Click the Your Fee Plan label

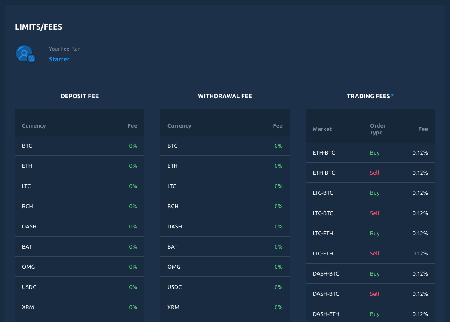tap(65, 49)
